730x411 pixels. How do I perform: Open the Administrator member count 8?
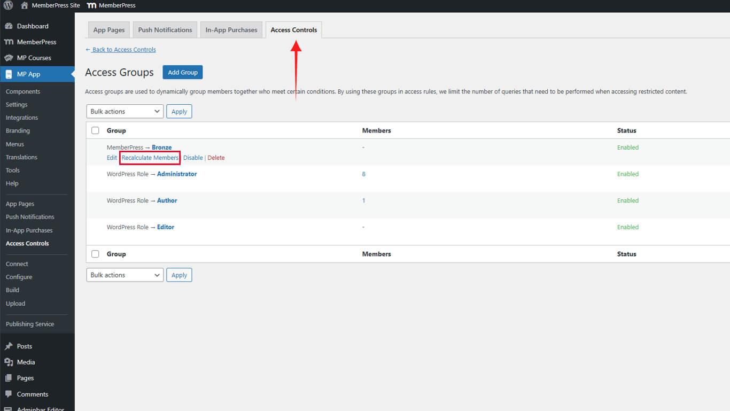pos(363,174)
